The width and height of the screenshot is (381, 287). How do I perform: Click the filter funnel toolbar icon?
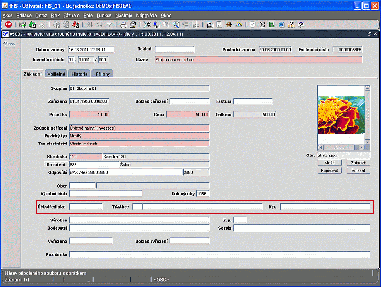[109, 24]
